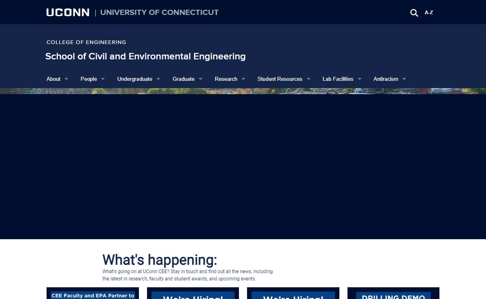This screenshot has width=486, height=299.
Task: Open the A-Z index link
Action: tap(428, 13)
